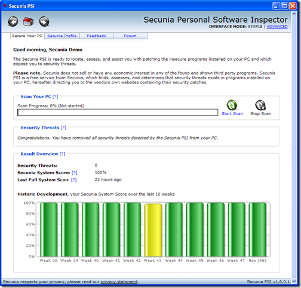Click the 'Week 46' axis label
The image size is (301, 288).
(215, 261)
